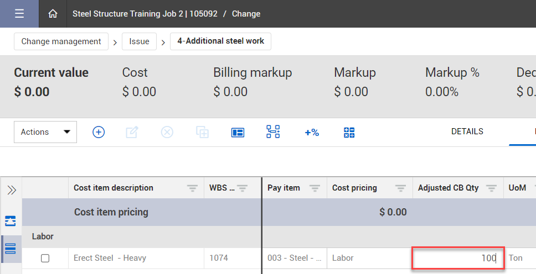Viewport: 536px width, 274px height.
Task: Click the panel layout toolbar icon
Action: [238, 132]
